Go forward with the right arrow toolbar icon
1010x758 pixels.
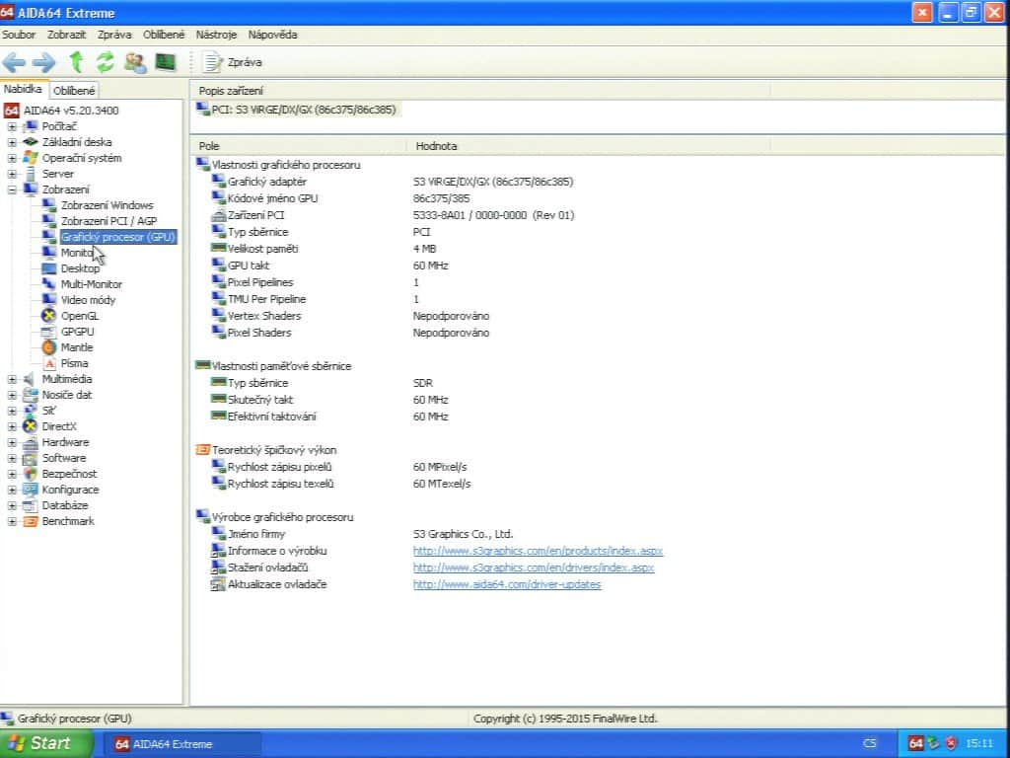[43, 62]
